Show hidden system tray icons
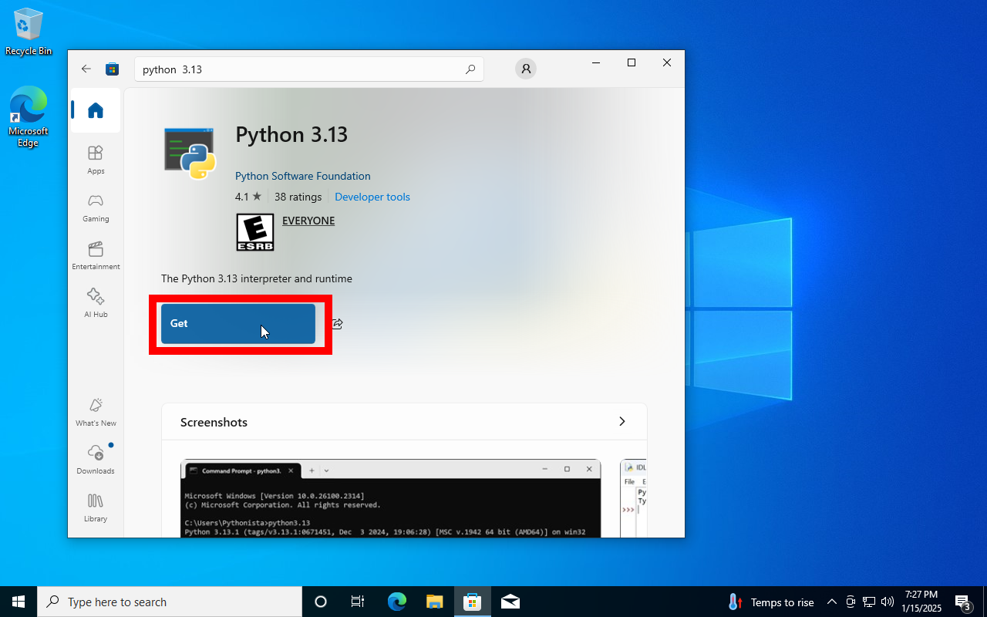 [831, 602]
